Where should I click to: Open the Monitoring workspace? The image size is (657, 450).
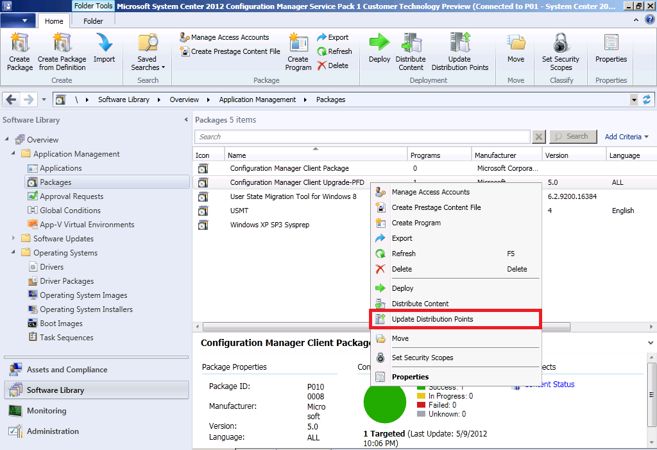pyautogui.click(x=96, y=411)
